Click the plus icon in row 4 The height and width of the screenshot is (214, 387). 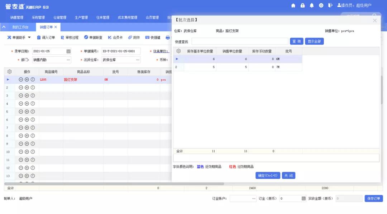point(27,104)
